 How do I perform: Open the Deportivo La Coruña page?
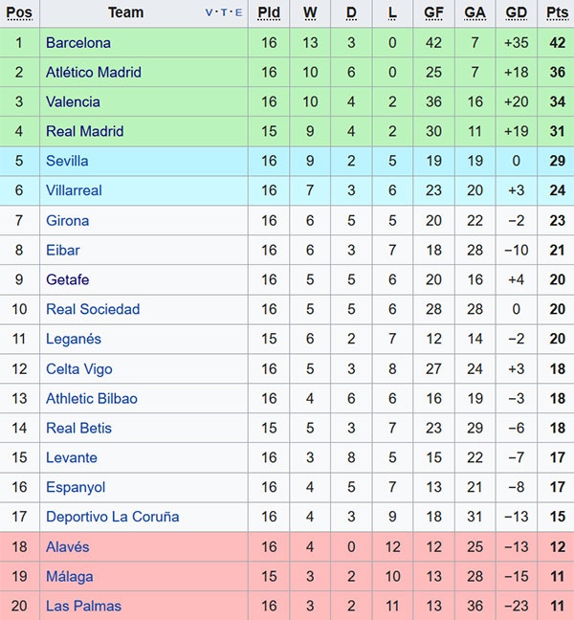click(113, 518)
